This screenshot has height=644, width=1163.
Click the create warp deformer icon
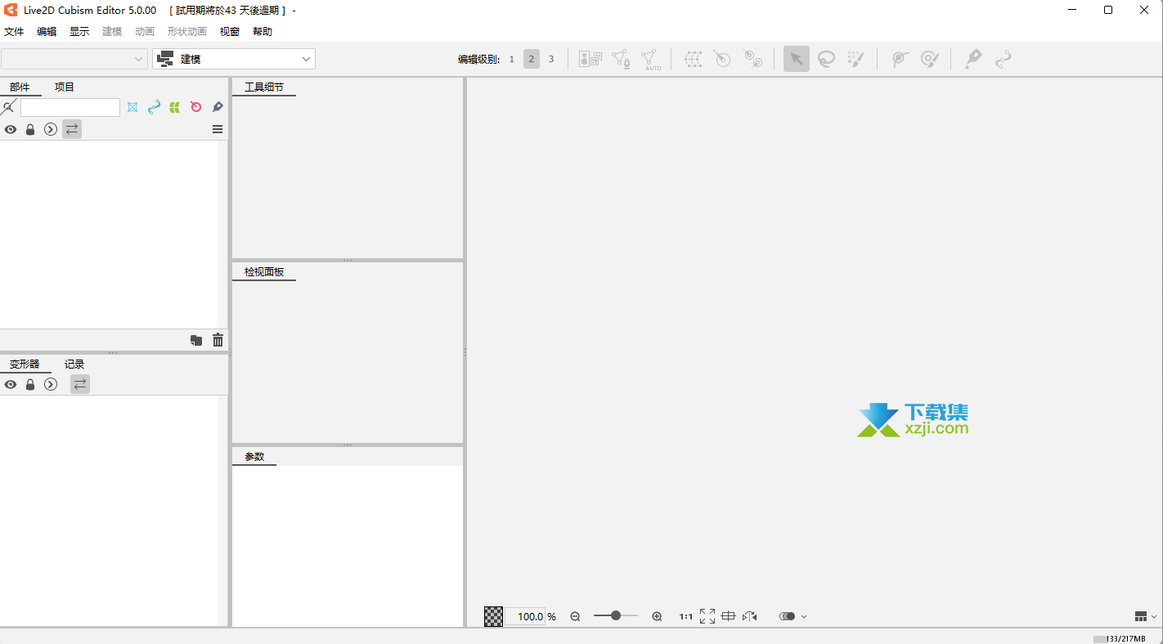coord(694,59)
